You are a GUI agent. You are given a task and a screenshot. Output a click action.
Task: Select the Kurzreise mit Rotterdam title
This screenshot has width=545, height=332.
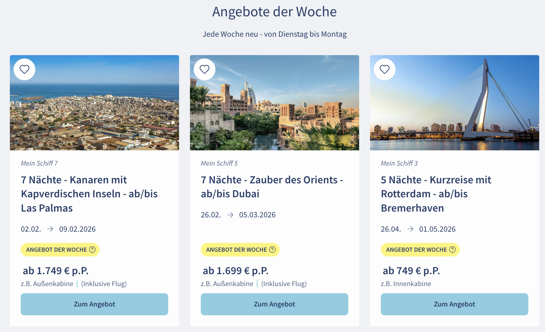pos(436,194)
